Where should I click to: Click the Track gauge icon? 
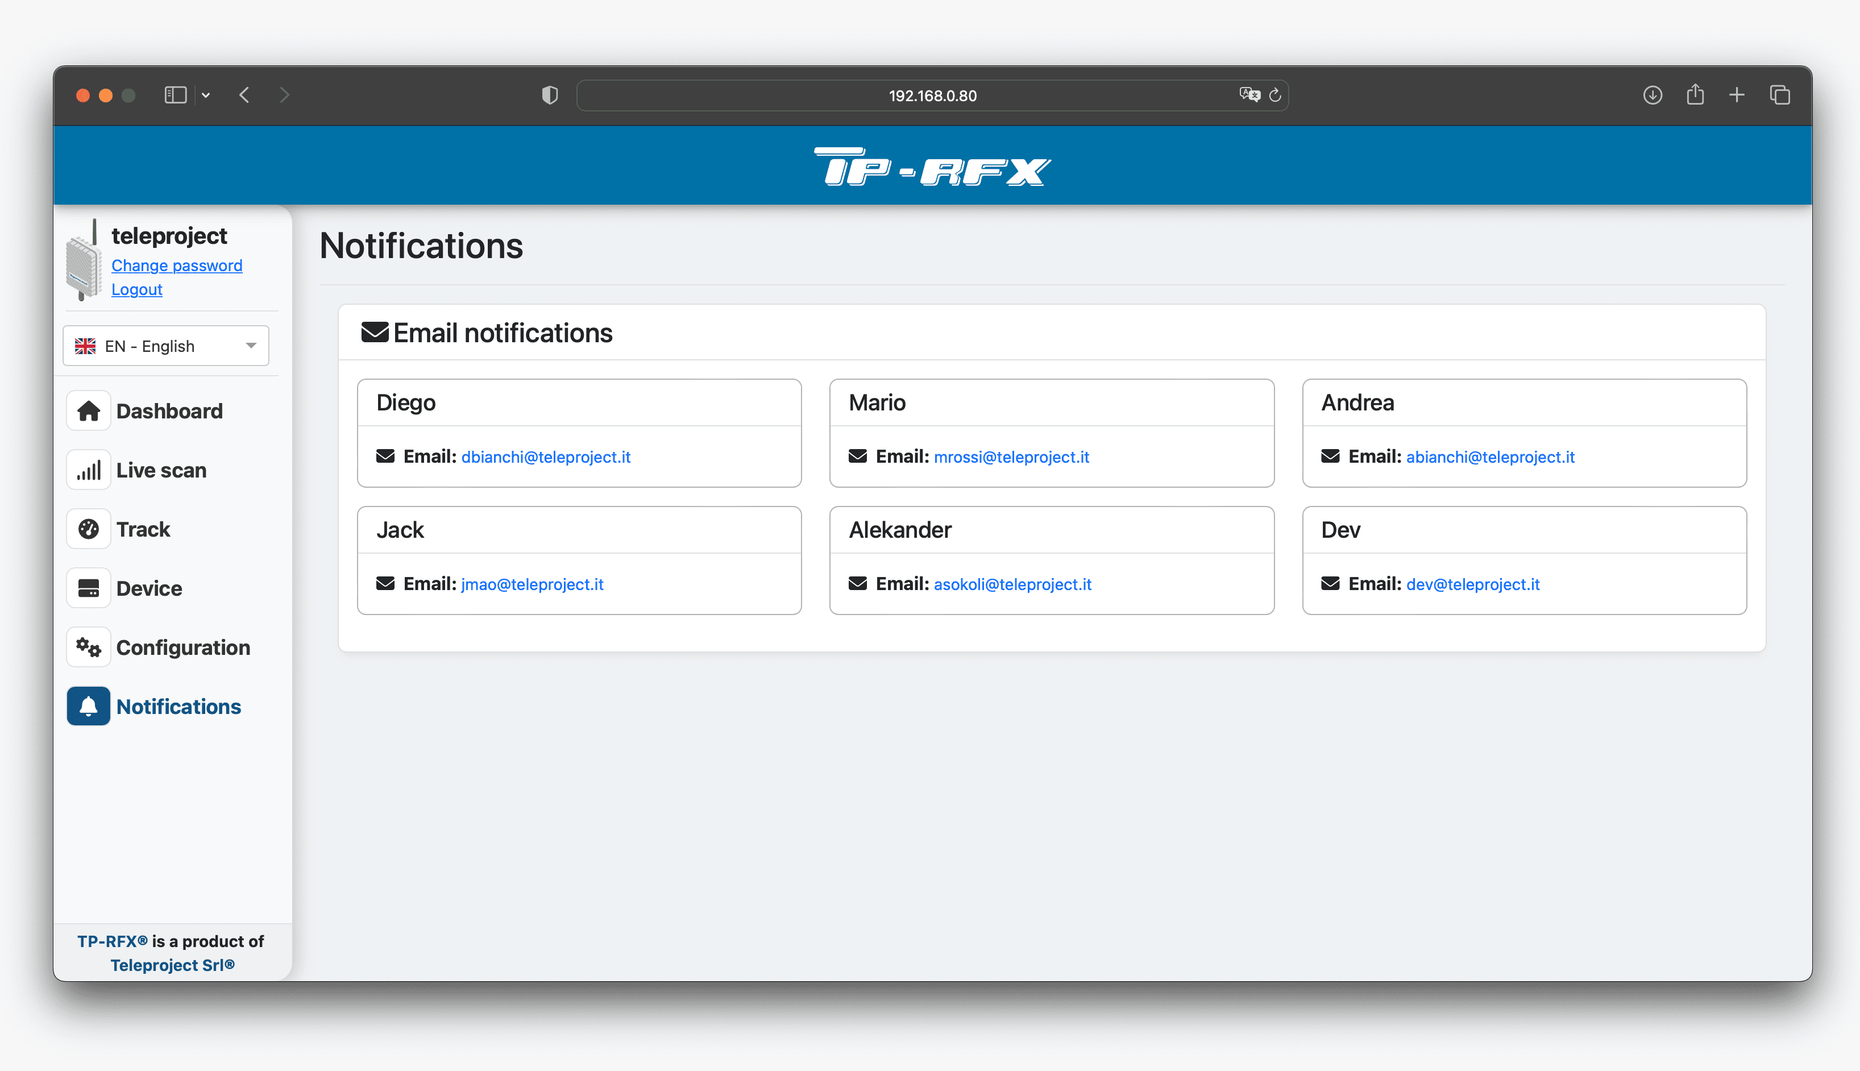[x=88, y=529]
